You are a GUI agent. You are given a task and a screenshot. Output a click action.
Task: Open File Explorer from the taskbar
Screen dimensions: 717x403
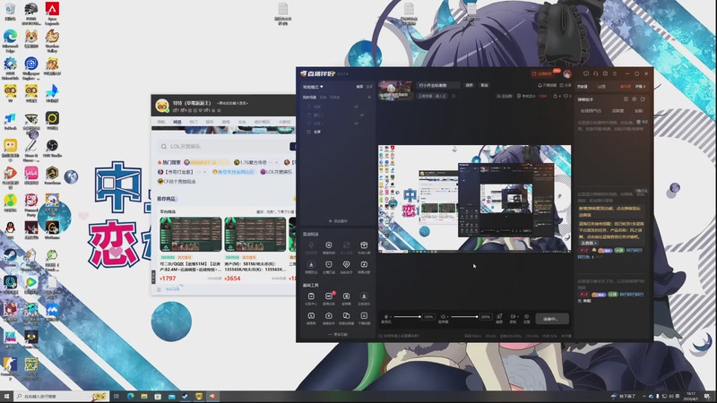pos(144,396)
